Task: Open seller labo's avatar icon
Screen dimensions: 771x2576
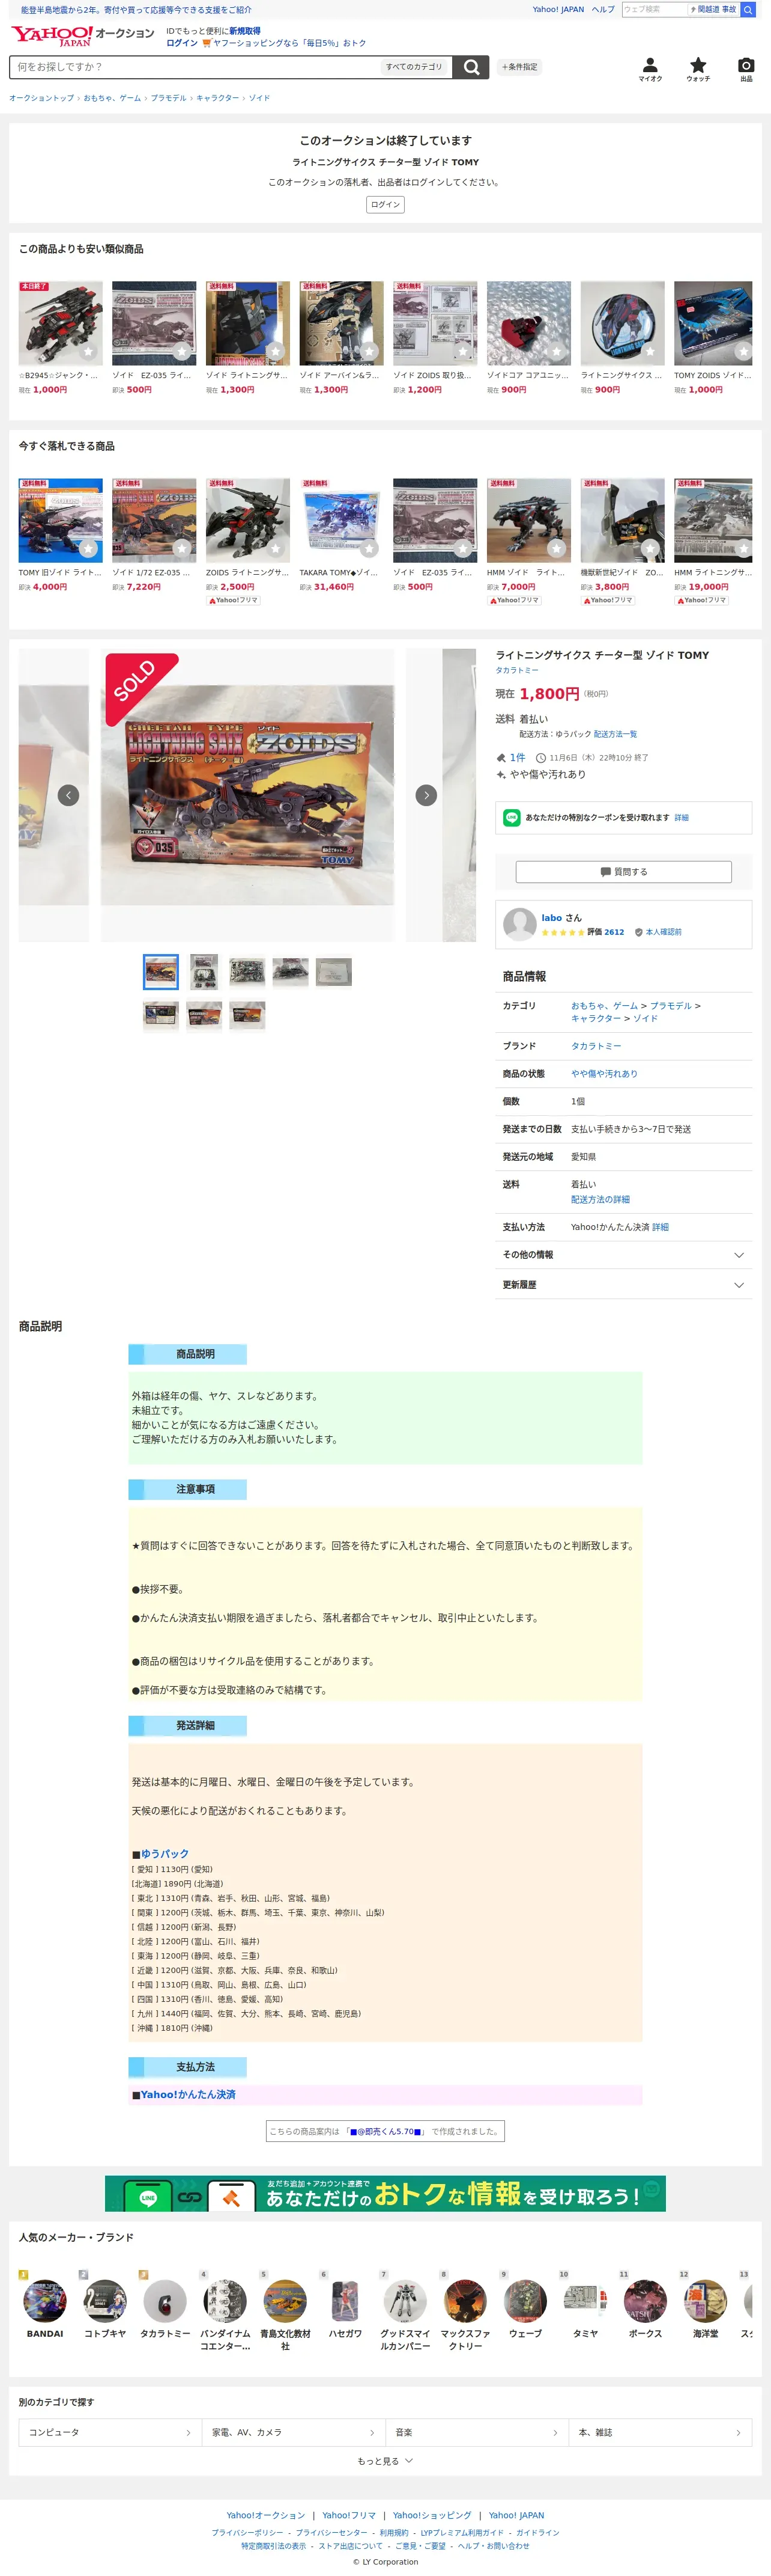Action: tap(519, 924)
